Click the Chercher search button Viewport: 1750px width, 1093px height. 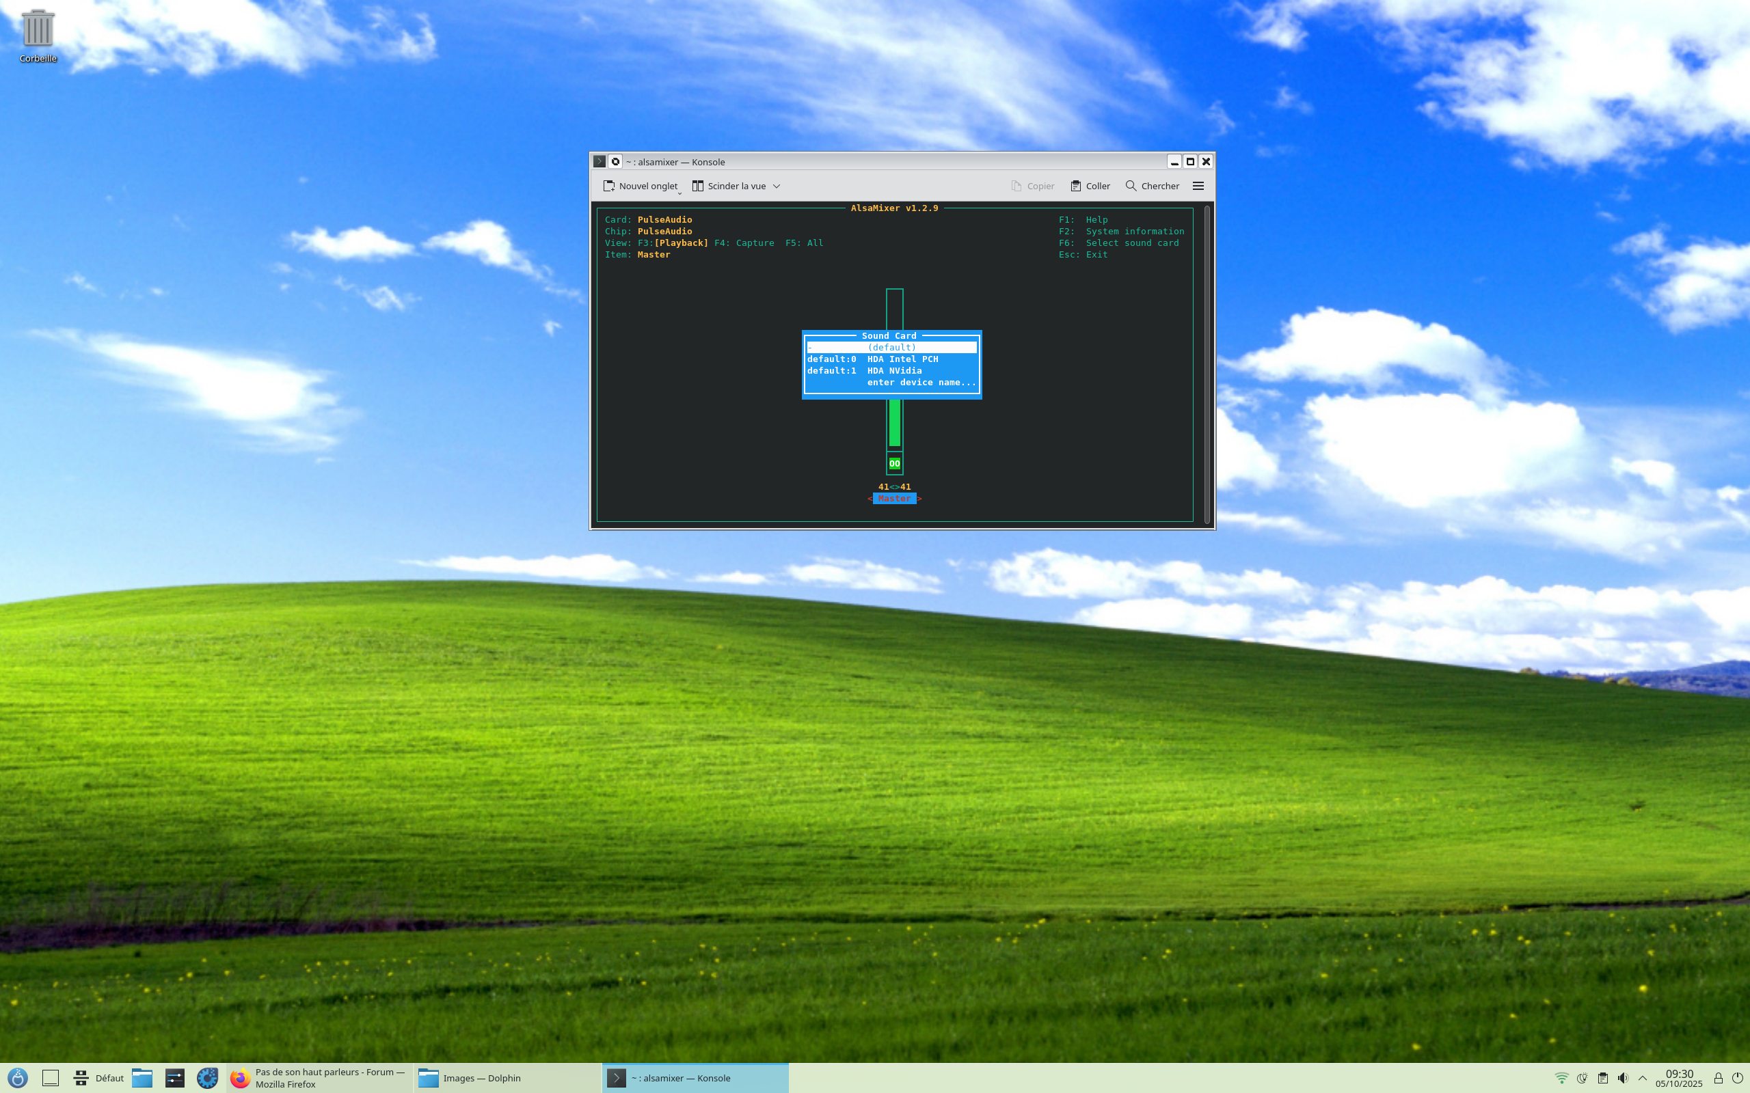[x=1152, y=186]
